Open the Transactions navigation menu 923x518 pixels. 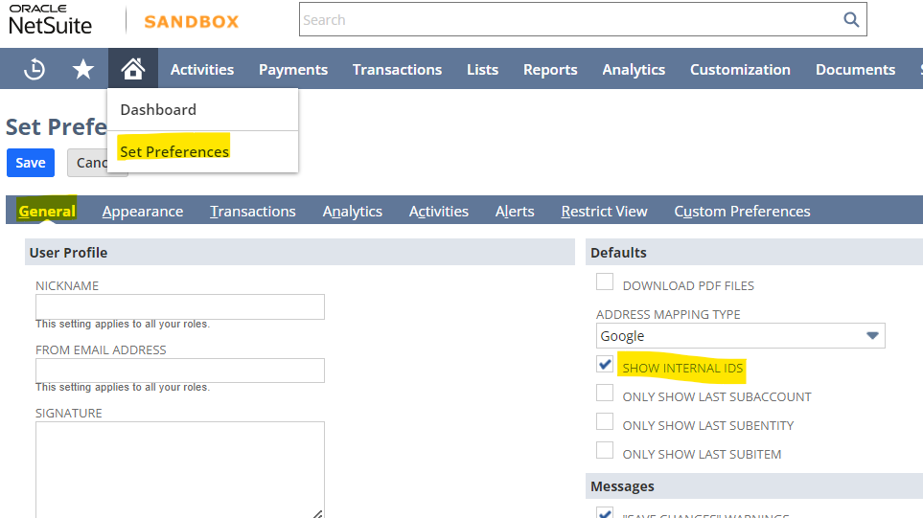pos(397,69)
